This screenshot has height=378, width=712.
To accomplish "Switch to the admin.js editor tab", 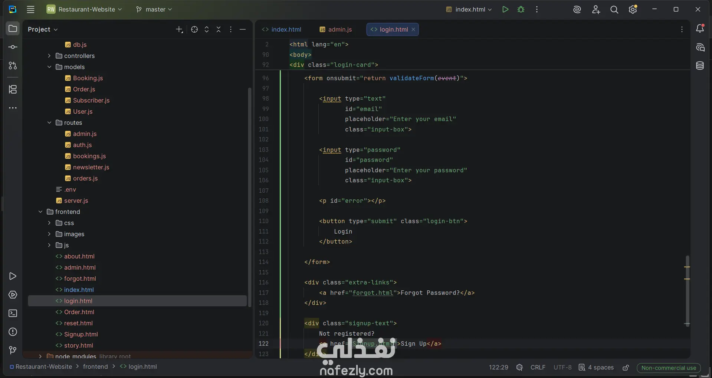I will click(x=336, y=29).
